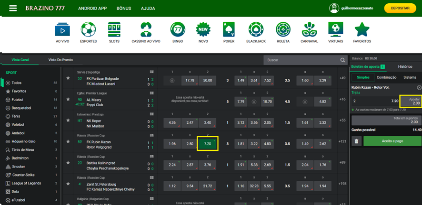Viewport: 422px width, 205px height.
Task: Select Andebol in sport sidebar
Action: [x=31, y=133]
